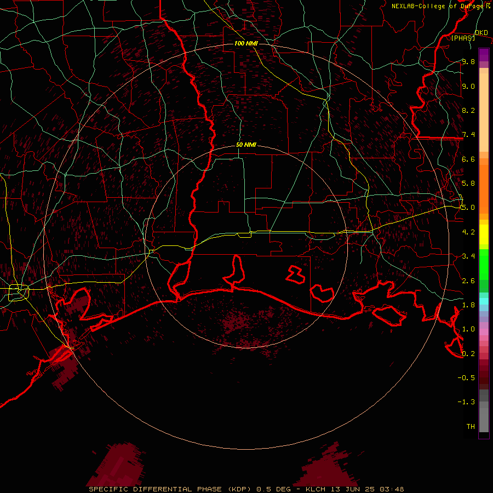Click the 7.4 scale value
The height and width of the screenshot is (493, 493).
468,135
